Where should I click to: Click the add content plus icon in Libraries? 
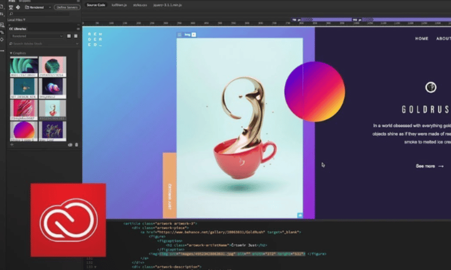point(12,145)
